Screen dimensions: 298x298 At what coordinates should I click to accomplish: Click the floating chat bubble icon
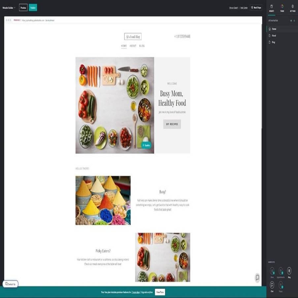pos(257,278)
